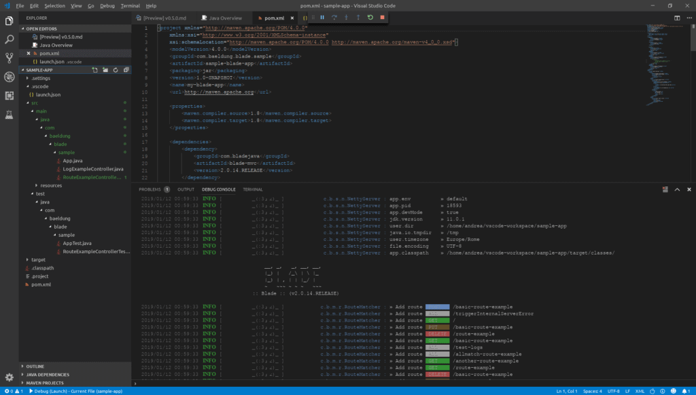
Task: Open the Extensions view
Action: point(9,96)
